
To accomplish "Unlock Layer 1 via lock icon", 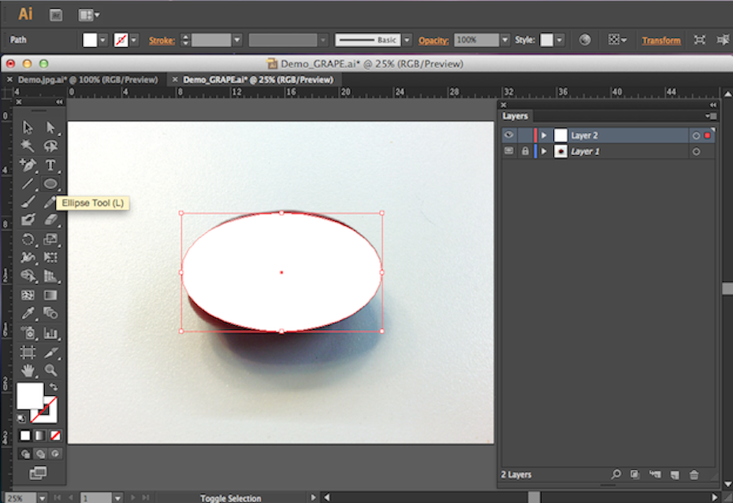I will (x=525, y=151).
